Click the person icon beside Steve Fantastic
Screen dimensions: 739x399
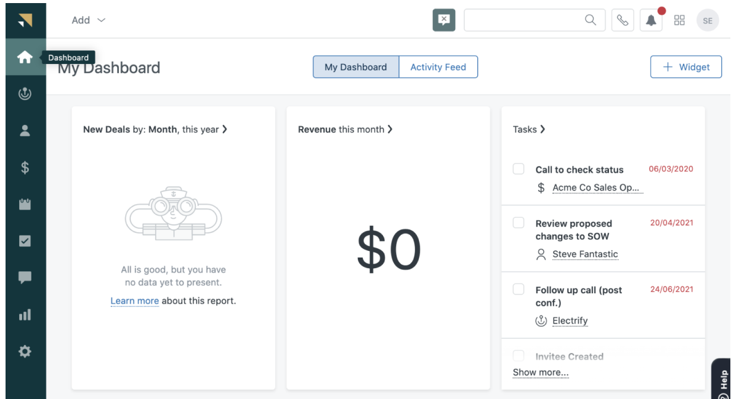click(541, 255)
